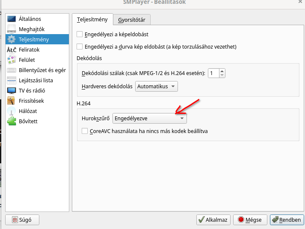The height and width of the screenshot is (229, 305).
Task: Click the Bővített puzzle piece icon
Action: pos(12,121)
